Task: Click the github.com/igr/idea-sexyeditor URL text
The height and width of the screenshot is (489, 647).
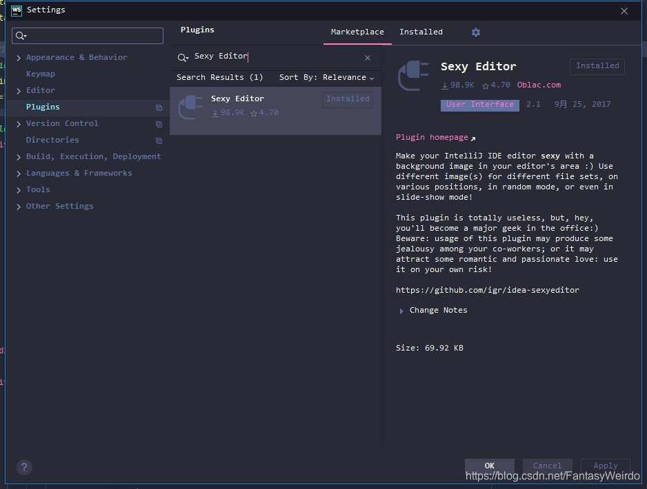Action: [x=487, y=290]
